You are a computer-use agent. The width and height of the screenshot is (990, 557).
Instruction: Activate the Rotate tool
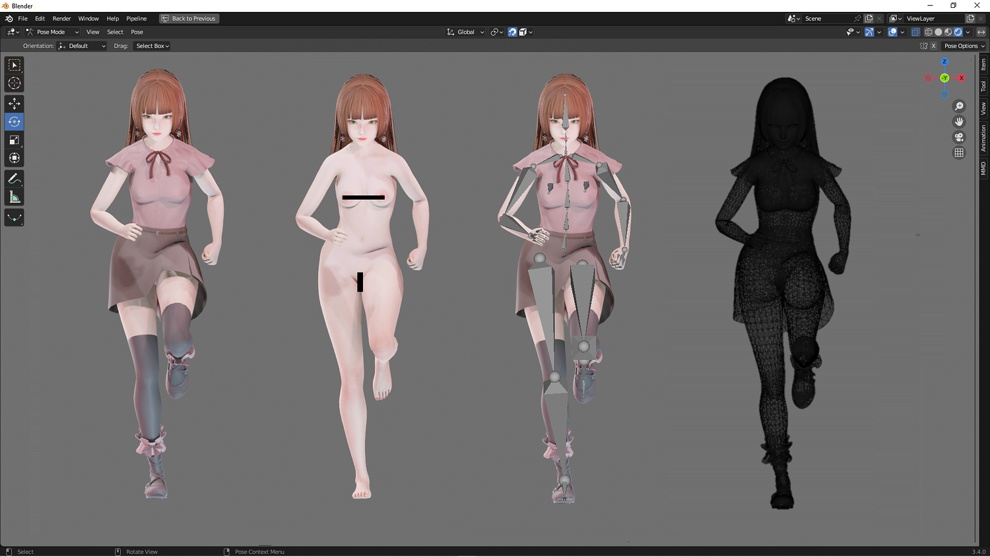[14, 121]
